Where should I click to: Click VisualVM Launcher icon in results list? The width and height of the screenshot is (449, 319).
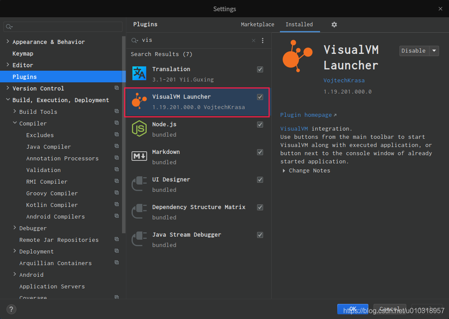point(139,101)
